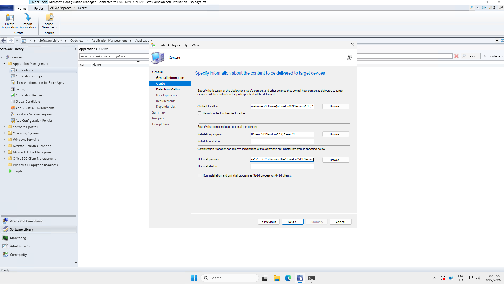This screenshot has height=284, width=504.
Task: Enable Persist content in the client cache
Action: point(199,113)
